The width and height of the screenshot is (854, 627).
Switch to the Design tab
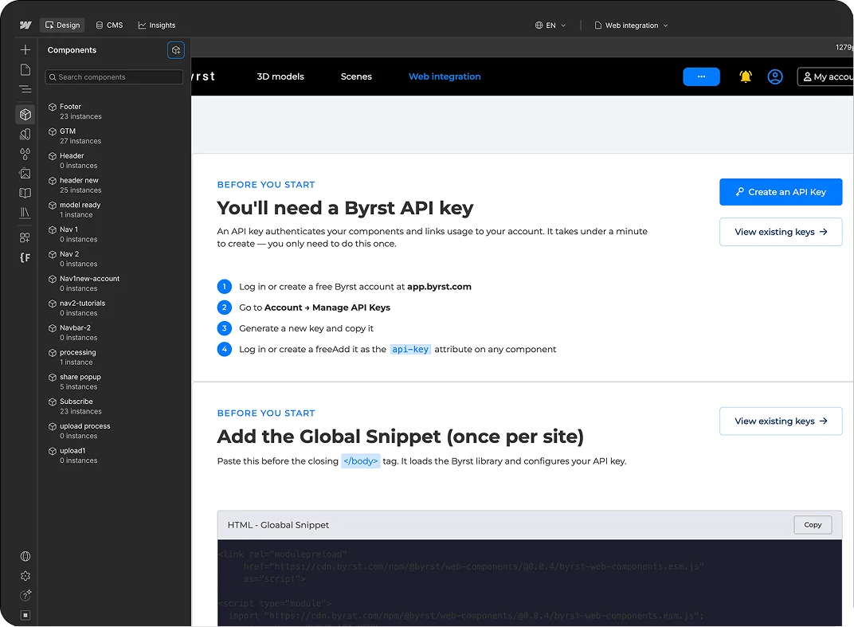click(63, 25)
